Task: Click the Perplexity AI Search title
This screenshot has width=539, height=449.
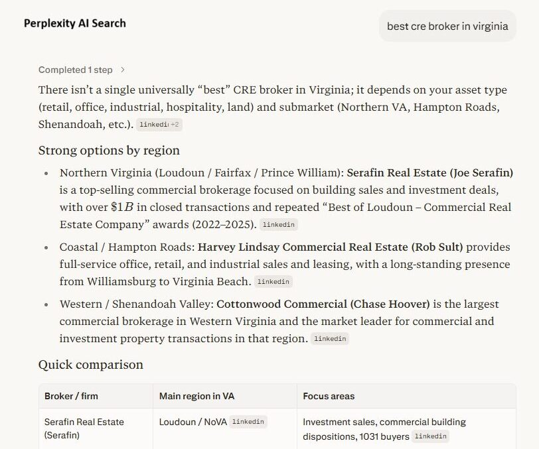Action: (74, 23)
